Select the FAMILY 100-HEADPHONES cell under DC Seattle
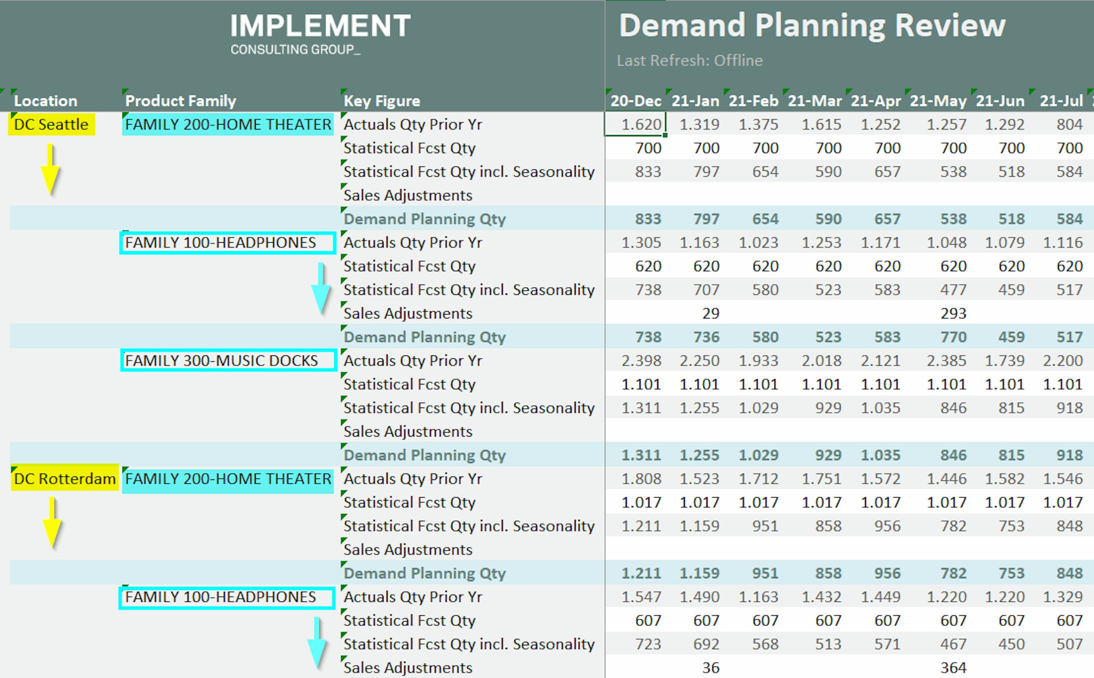The height and width of the screenshot is (678, 1094). click(x=226, y=242)
